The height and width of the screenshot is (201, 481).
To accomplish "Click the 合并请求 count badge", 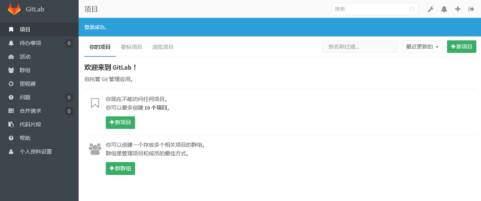I will point(69,111).
